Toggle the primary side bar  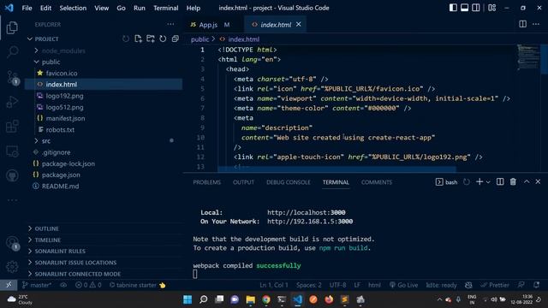tap(453, 8)
